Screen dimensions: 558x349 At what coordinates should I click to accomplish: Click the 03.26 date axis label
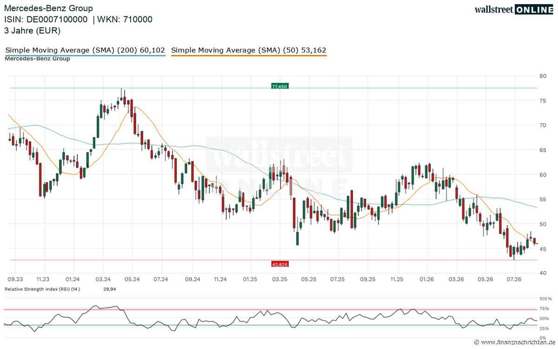point(456,279)
